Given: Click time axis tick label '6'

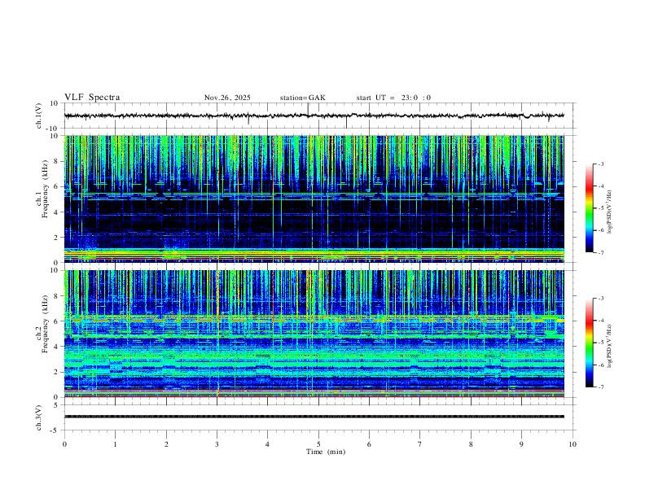Looking at the screenshot, I should [x=369, y=444].
